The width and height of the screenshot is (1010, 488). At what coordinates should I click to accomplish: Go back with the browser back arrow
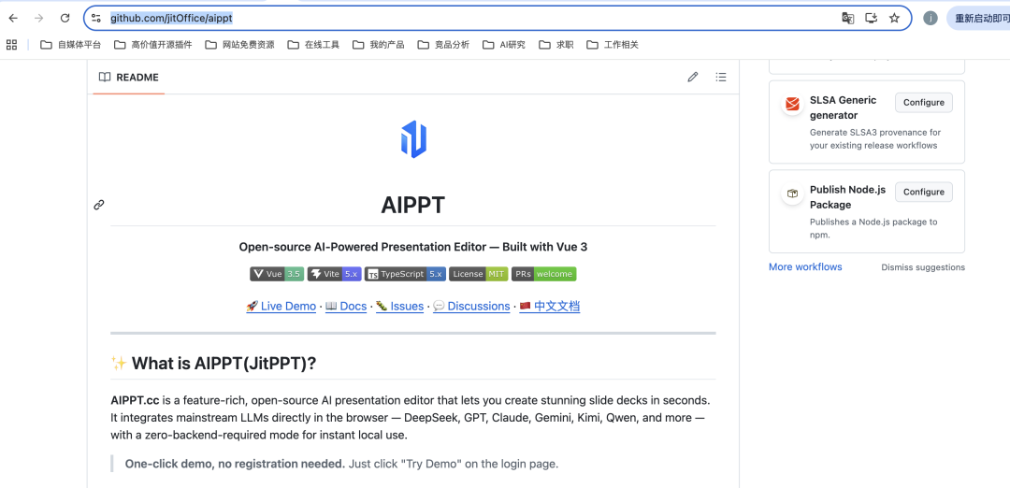pos(13,18)
